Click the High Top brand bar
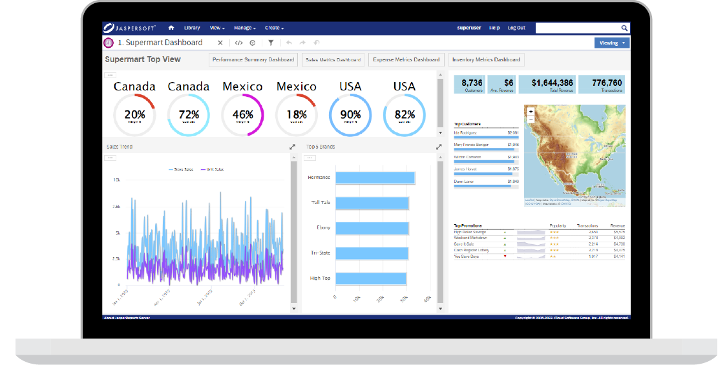The width and height of the screenshot is (727, 365). pos(370,278)
